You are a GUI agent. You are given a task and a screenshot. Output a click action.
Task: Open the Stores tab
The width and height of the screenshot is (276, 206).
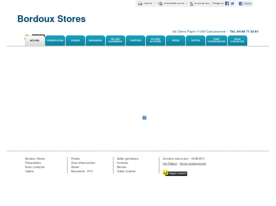click(75, 41)
